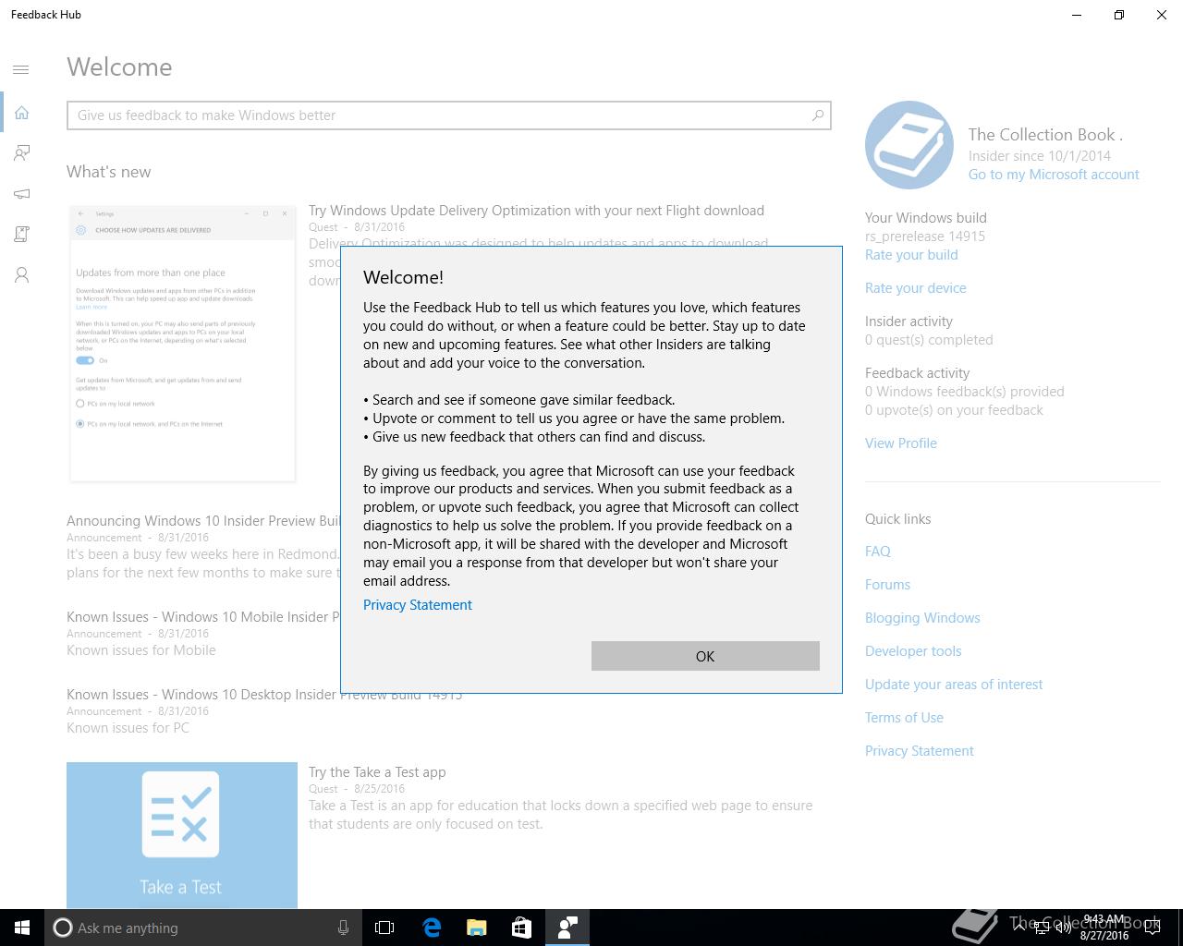Open the Profile person icon in sidebar
The image size is (1183, 946).
(x=21, y=275)
